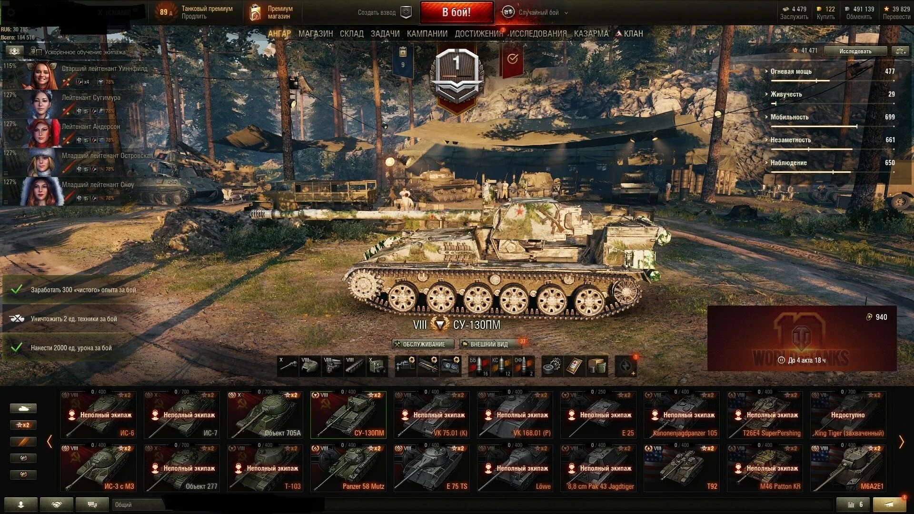Toggle the x2 bonus carousel filter

click(x=23, y=425)
